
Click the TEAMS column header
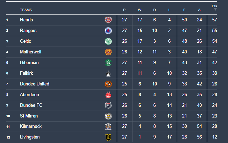click(26, 10)
